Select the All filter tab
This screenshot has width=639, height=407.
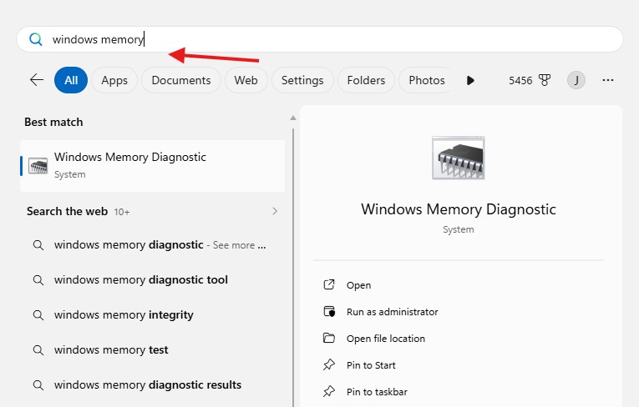[71, 80]
